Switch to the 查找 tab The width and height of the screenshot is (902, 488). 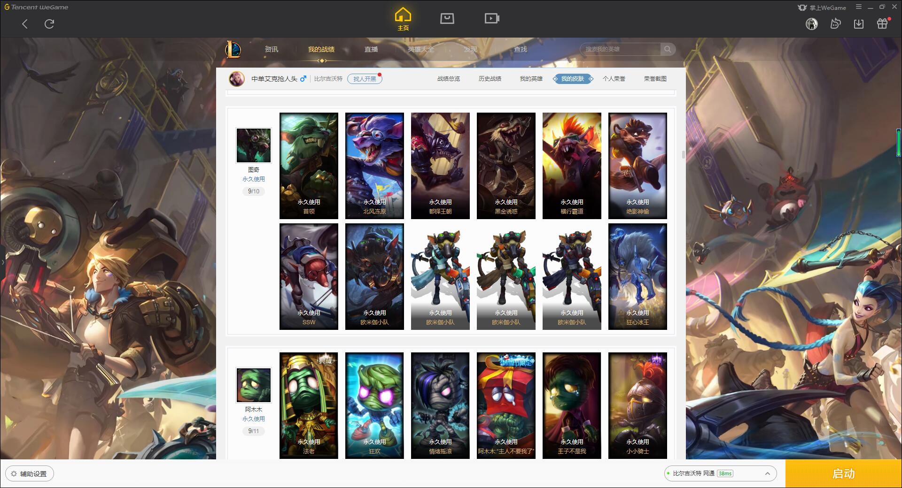pyautogui.click(x=521, y=49)
